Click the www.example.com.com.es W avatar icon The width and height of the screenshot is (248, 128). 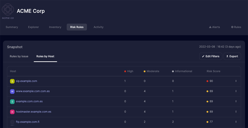(x=12, y=91)
